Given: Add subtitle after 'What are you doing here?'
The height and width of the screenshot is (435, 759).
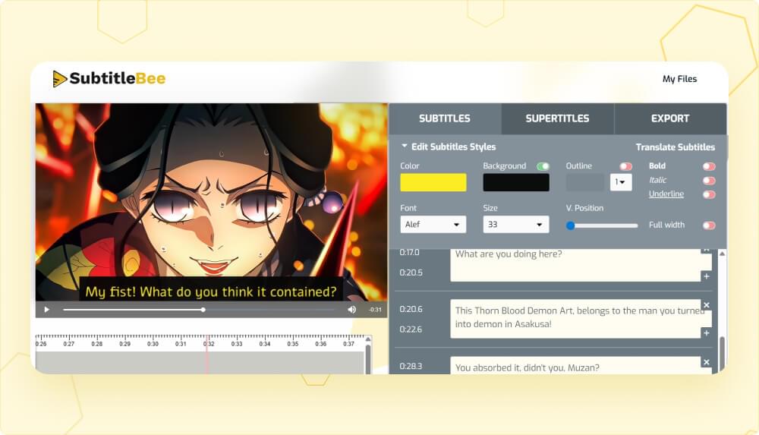Looking at the screenshot, I should [706, 276].
